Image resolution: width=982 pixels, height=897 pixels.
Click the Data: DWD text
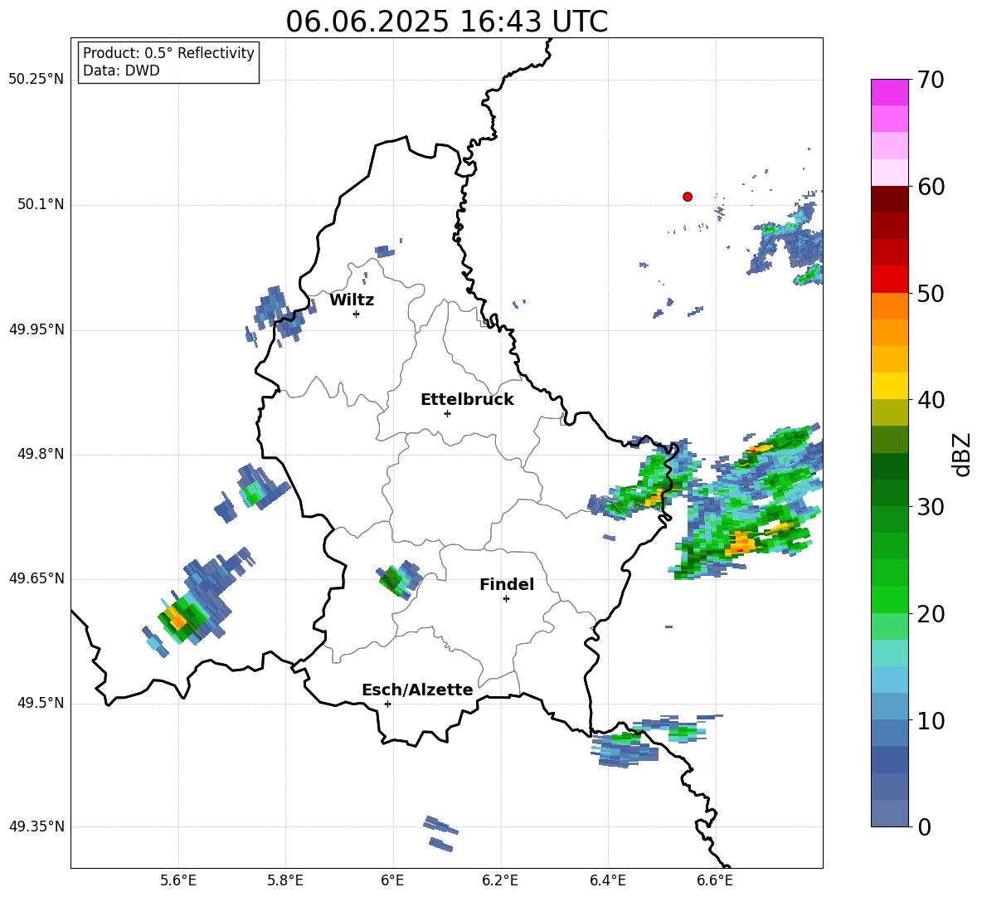click(x=121, y=71)
